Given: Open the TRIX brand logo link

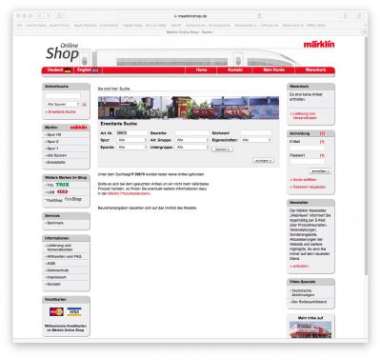Looking at the screenshot, I should click(62, 185).
